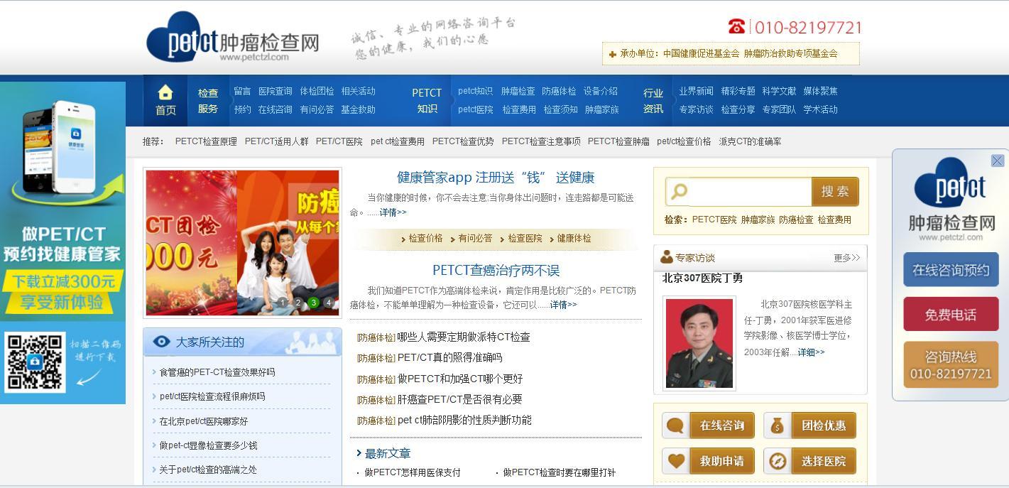
Task: Click 在线咨询预约 button on side panel
Action: (x=951, y=270)
